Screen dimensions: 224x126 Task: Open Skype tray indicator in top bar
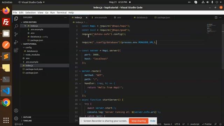tap(196, 2)
